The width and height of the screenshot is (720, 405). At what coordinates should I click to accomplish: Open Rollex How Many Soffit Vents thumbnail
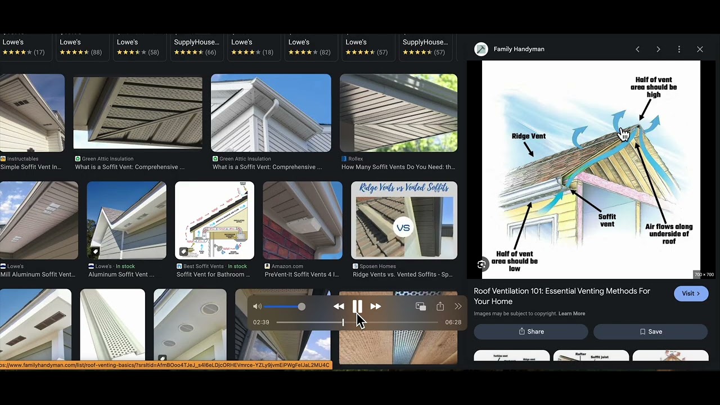coord(399,112)
